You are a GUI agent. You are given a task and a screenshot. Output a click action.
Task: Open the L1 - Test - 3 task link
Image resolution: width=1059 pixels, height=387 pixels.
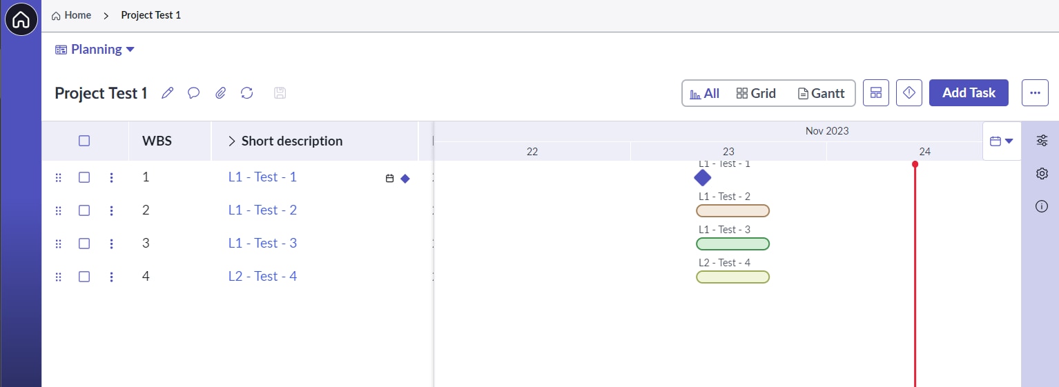pos(262,243)
